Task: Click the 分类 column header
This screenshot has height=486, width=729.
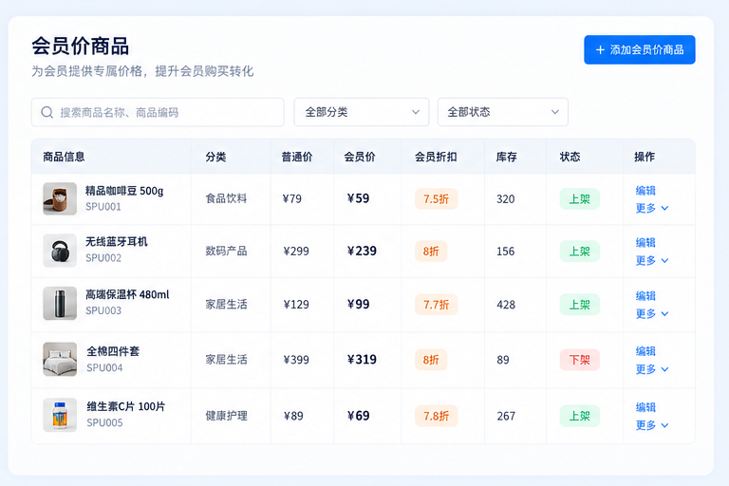Action: [x=215, y=157]
